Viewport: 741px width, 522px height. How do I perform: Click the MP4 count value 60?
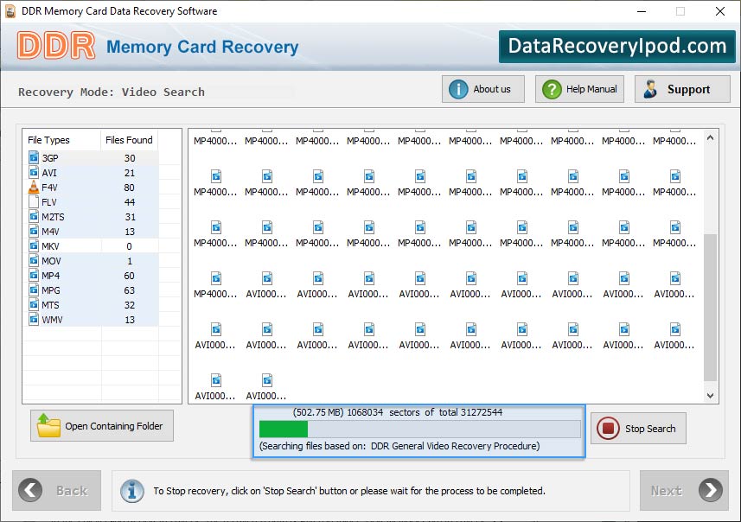(130, 276)
